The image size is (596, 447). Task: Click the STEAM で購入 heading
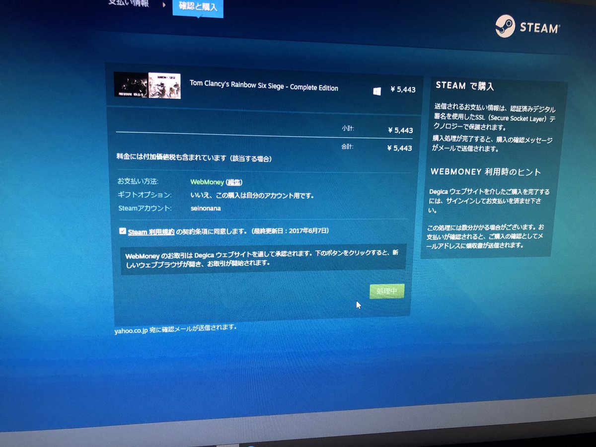465,86
